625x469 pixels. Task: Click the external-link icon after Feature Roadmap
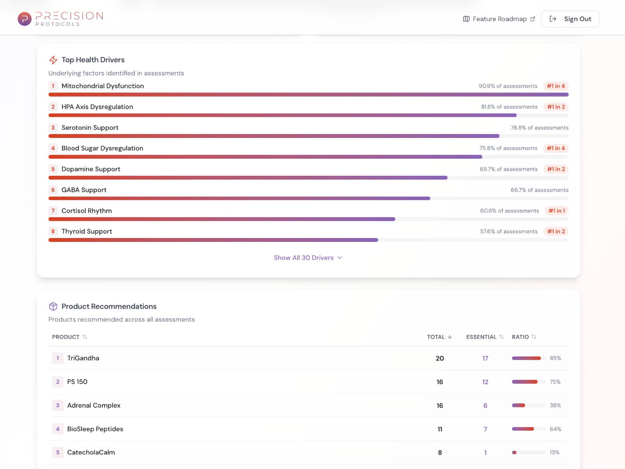click(x=532, y=18)
